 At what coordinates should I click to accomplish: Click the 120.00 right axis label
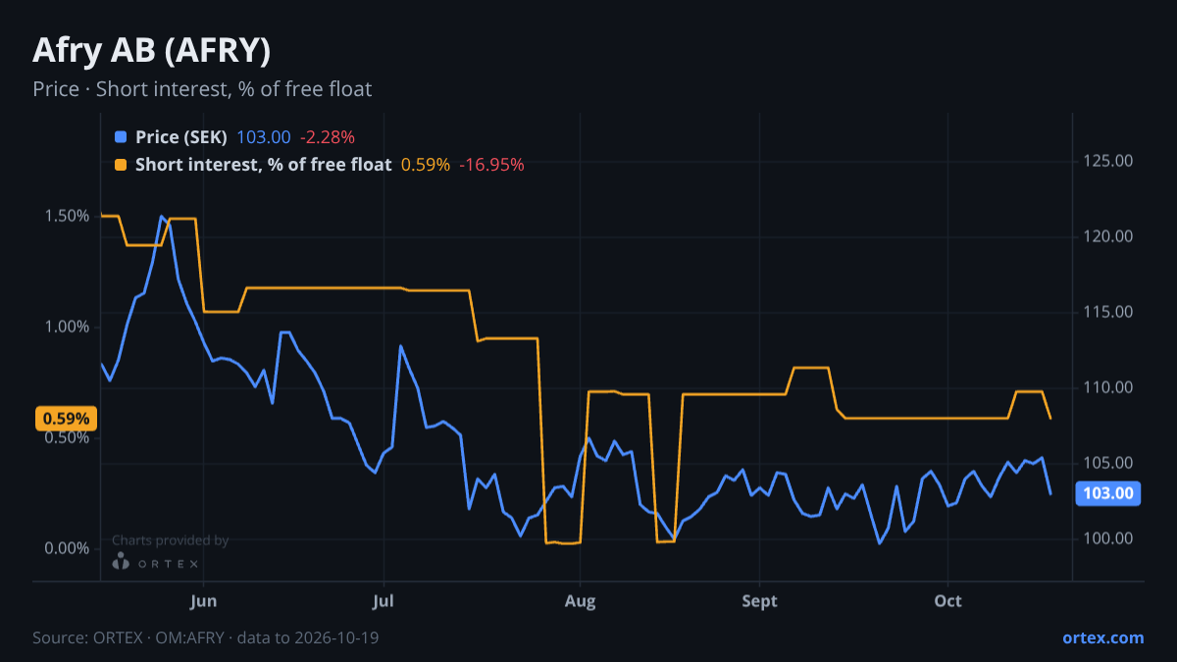click(x=1108, y=236)
